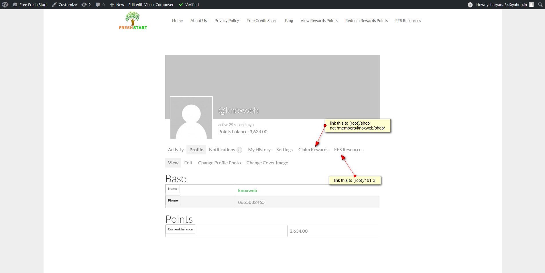
Task: Select the Edit profile sub-tab
Action: tap(188, 163)
